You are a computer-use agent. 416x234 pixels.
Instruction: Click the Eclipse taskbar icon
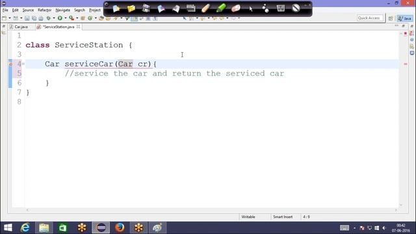[101, 227]
